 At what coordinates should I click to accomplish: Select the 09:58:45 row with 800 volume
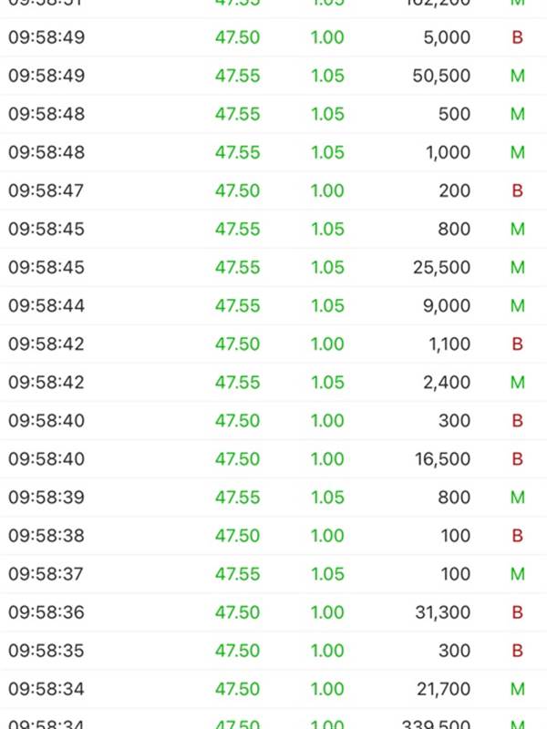tap(273, 229)
